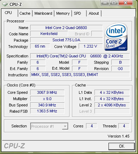Select the CPU tab
Viewport: 138px width, 154px height.
9,13
